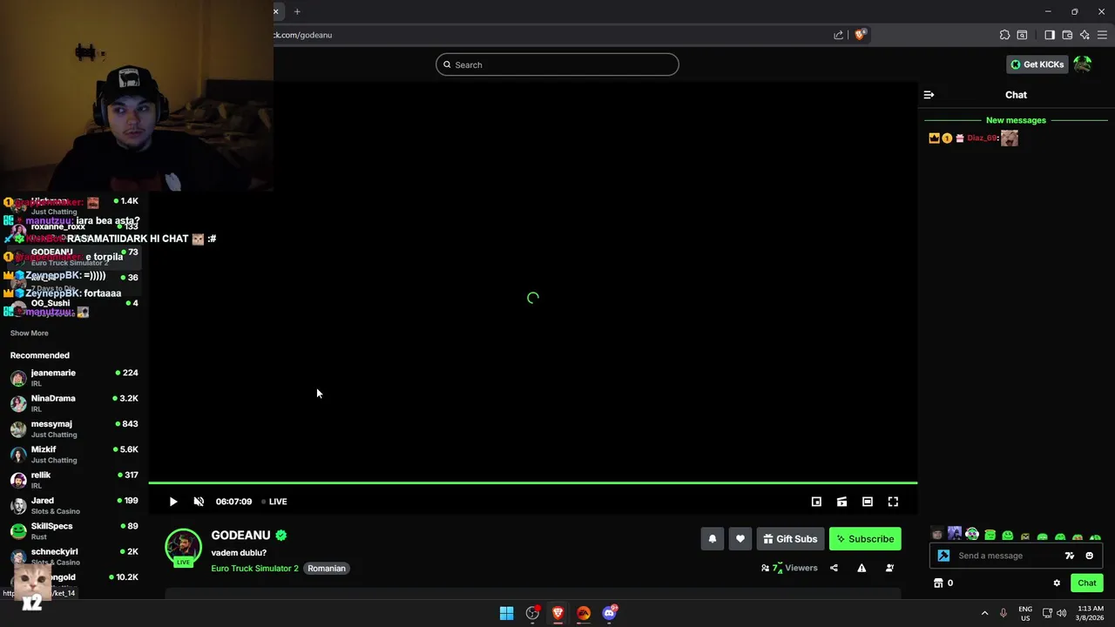Open chat settings gear
1115x627 pixels.
(x=1057, y=583)
